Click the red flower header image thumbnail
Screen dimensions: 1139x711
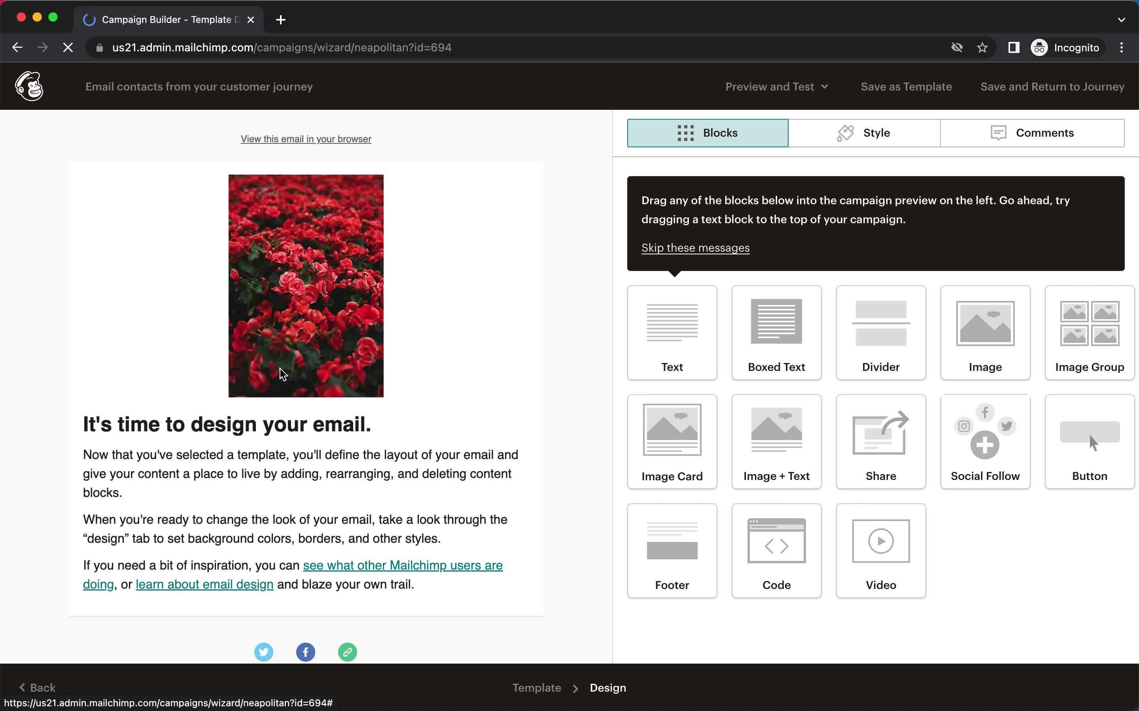[306, 286]
